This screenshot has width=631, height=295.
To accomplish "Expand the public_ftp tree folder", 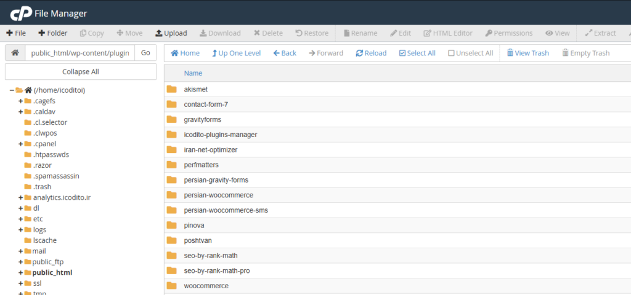I will click(x=20, y=262).
